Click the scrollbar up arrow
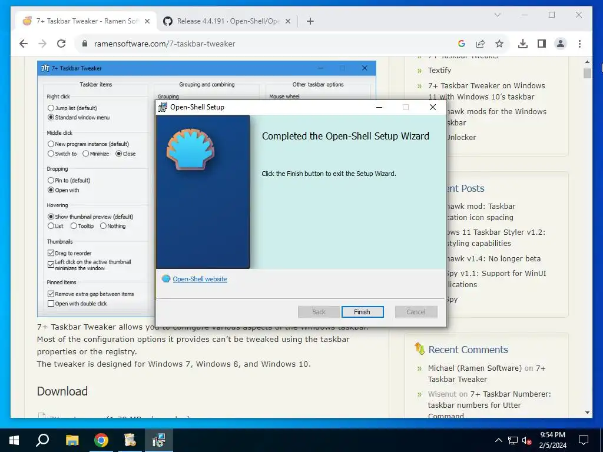Screen dimensions: 603x452 click(587, 61)
